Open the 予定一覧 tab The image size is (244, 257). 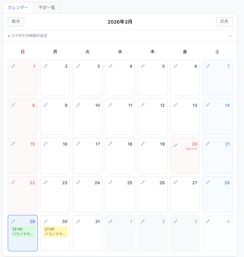[x=47, y=7]
